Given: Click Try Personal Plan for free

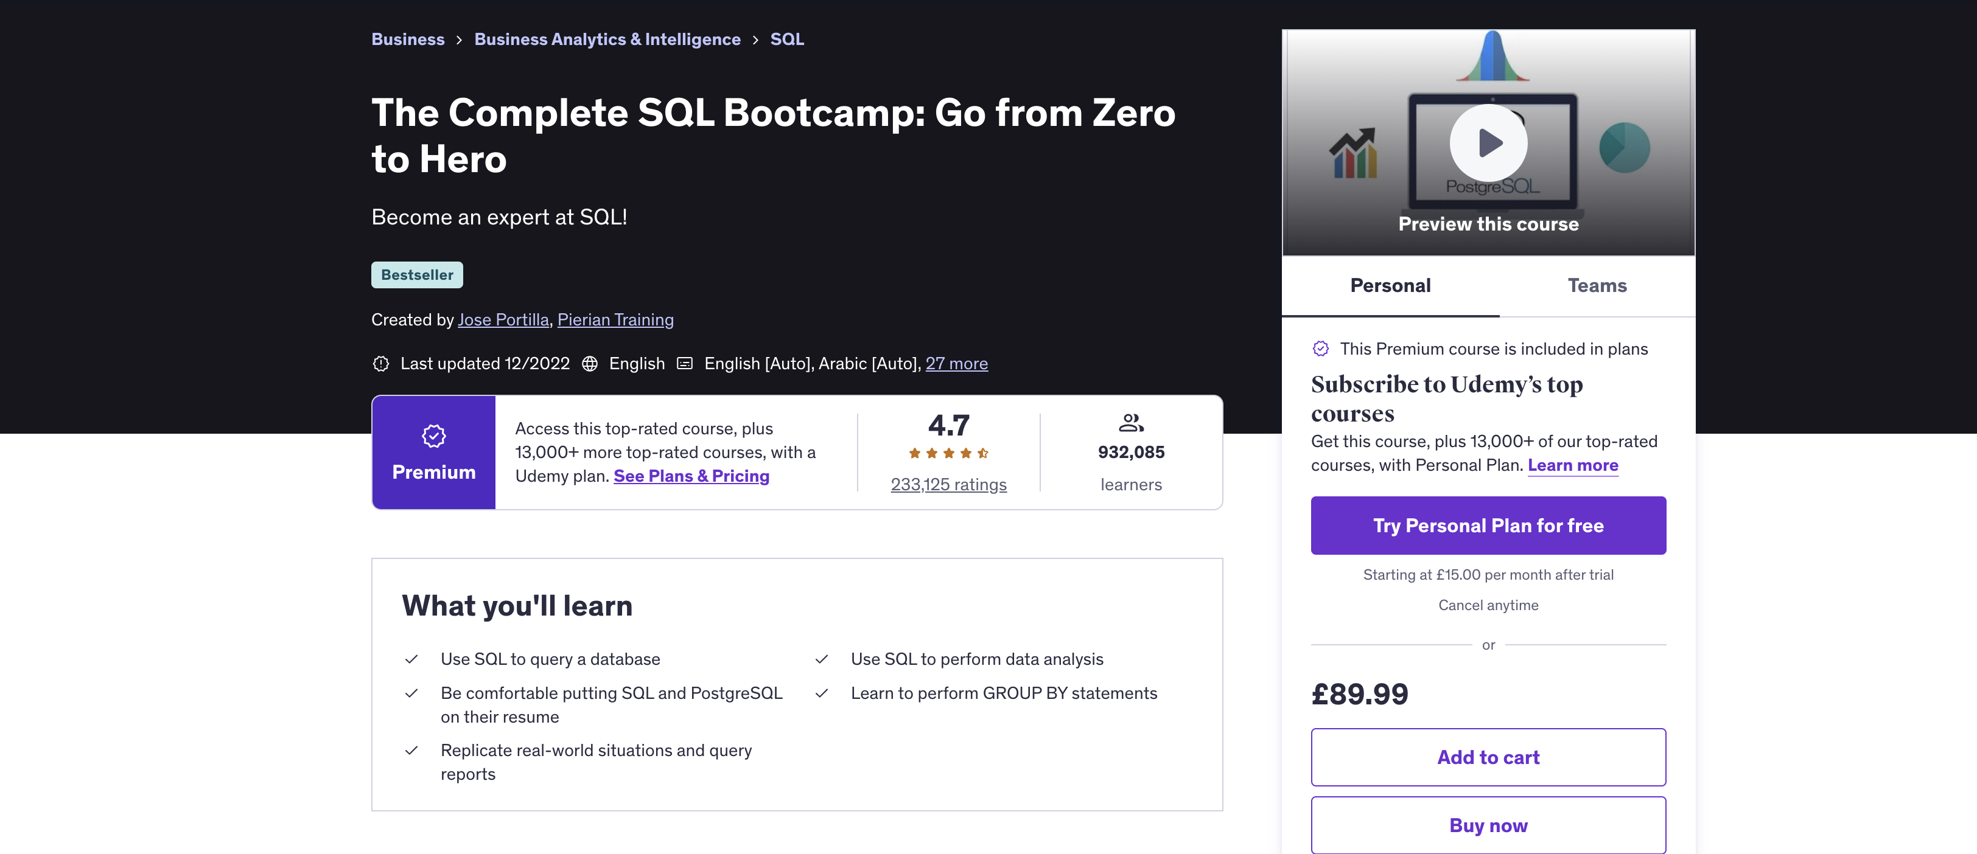Looking at the screenshot, I should point(1488,526).
